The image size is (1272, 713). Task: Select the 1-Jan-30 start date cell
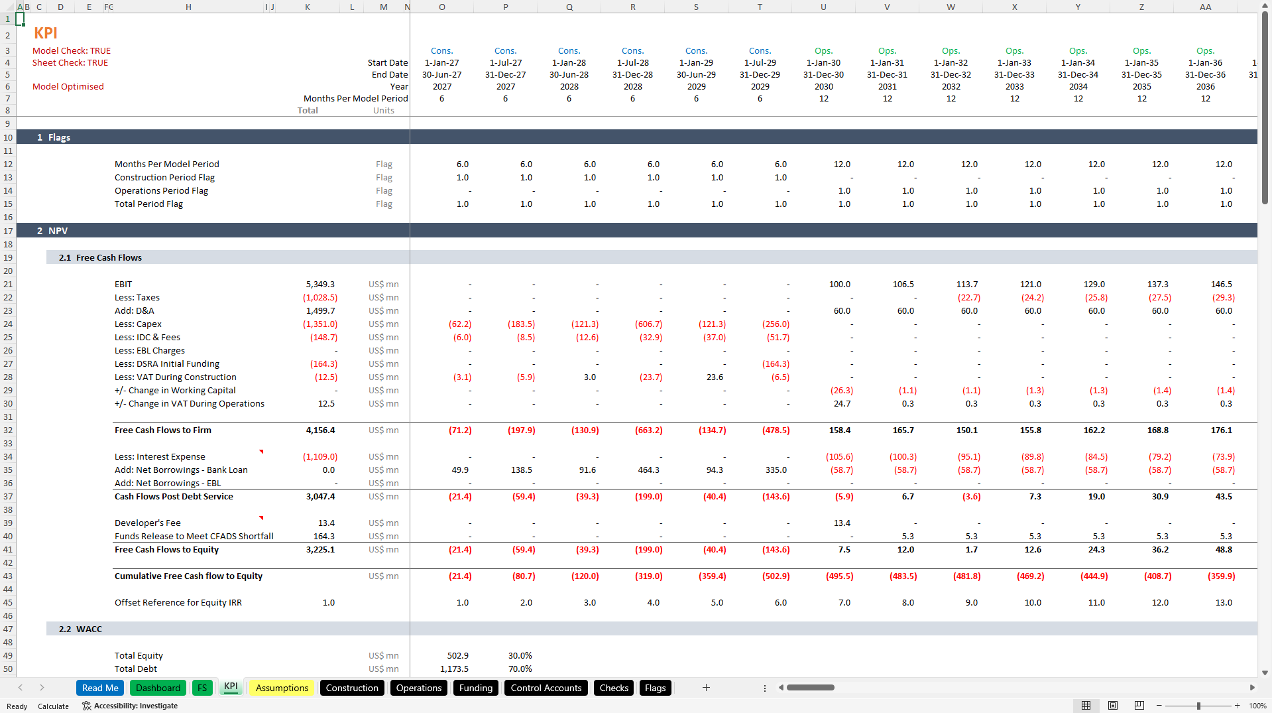(823, 62)
